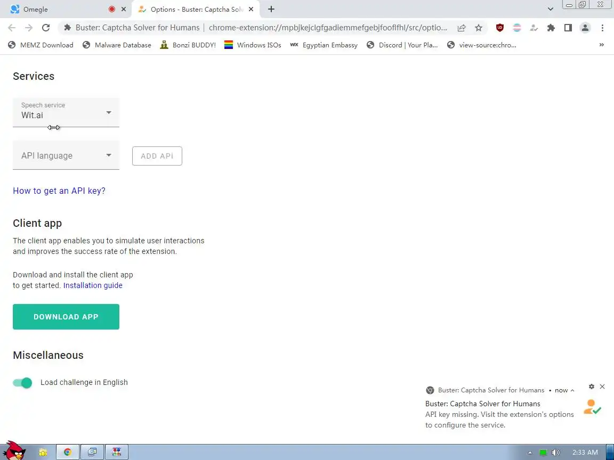Open MEMZ Download bookmark
Screen dimensions: 614x460
click(41, 45)
